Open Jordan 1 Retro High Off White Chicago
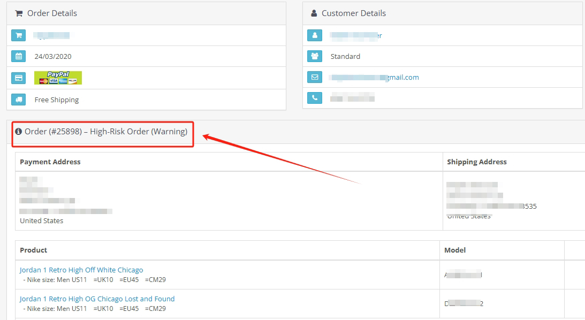 click(81, 270)
